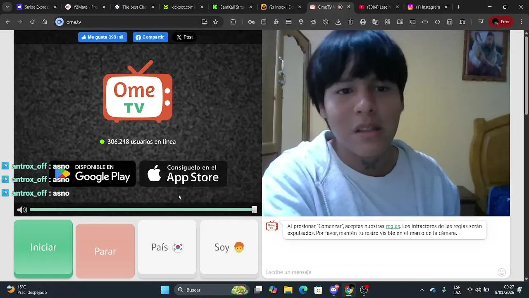Open File Explorer from taskbar
529x298 pixels.
pyautogui.click(x=288, y=290)
